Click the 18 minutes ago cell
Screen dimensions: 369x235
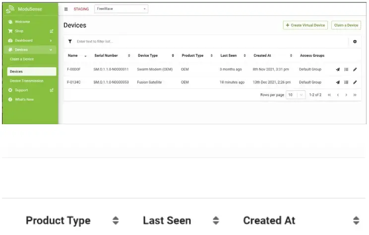[232, 82]
